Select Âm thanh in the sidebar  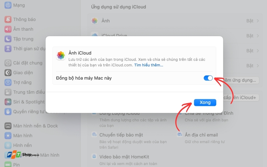coord(23,29)
